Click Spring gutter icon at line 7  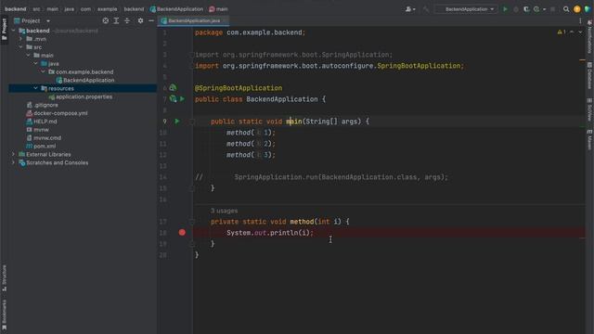[174, 99]
